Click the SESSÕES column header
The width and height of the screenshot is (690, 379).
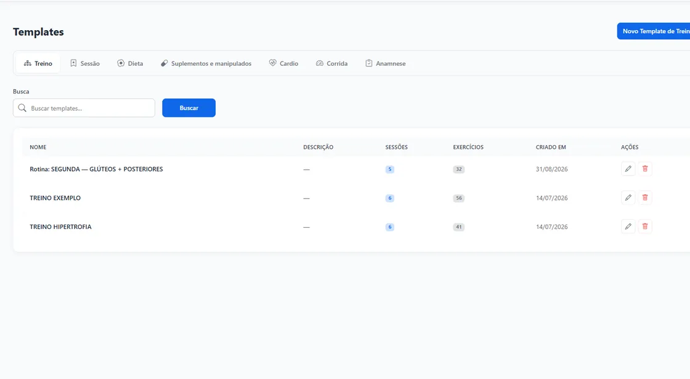point(397,147)
